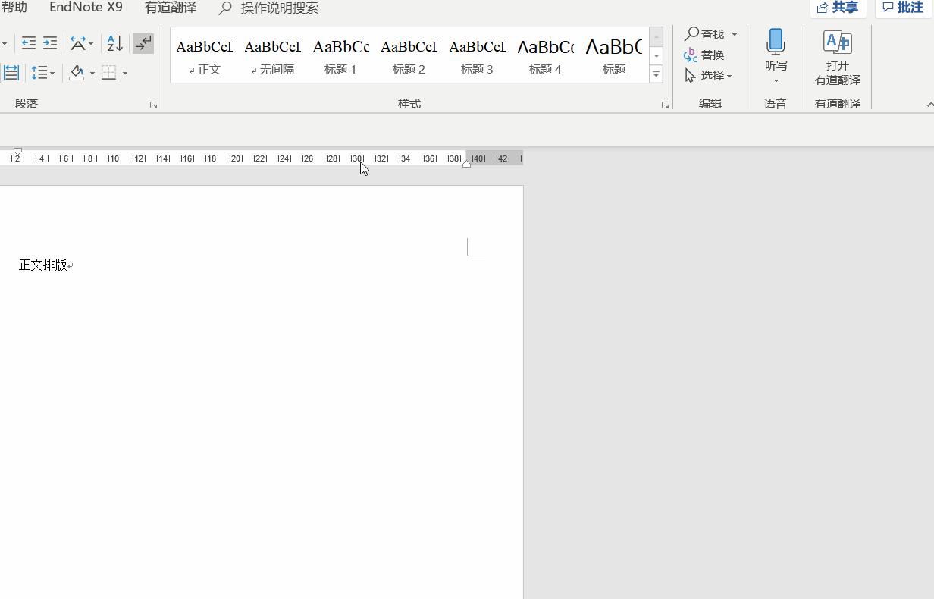Viewport: 934px width, 599px height.
Task: Apply the 标题 3 style
Action: coord(478,55)
